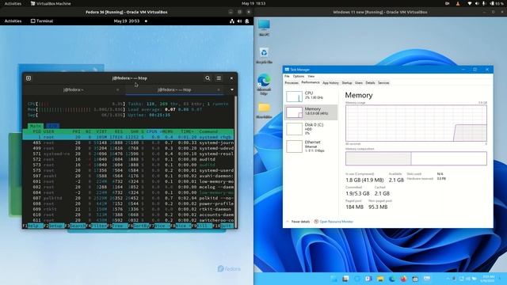
Task: Open File Explorer from Windows taskbar
Action: pos(380,279)
